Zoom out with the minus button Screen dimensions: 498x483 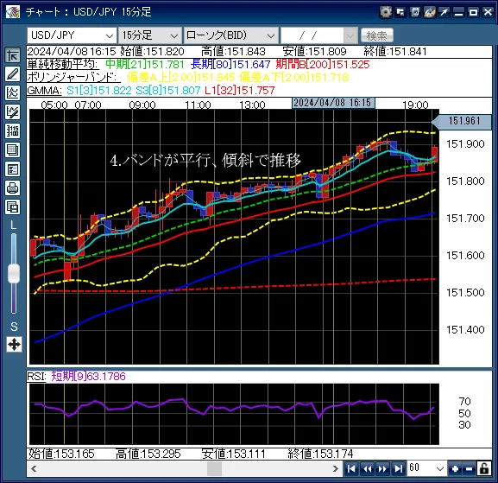click(469, 468)
